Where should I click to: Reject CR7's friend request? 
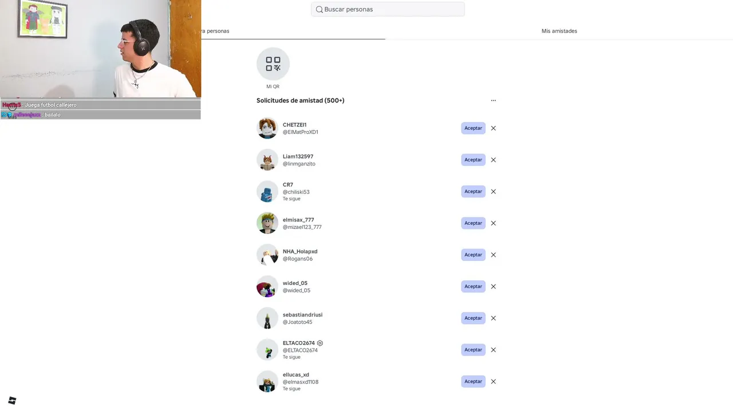coord(493,192)
